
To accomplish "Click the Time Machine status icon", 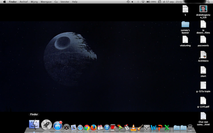I will pyautogui.click(x=128, y=2).
